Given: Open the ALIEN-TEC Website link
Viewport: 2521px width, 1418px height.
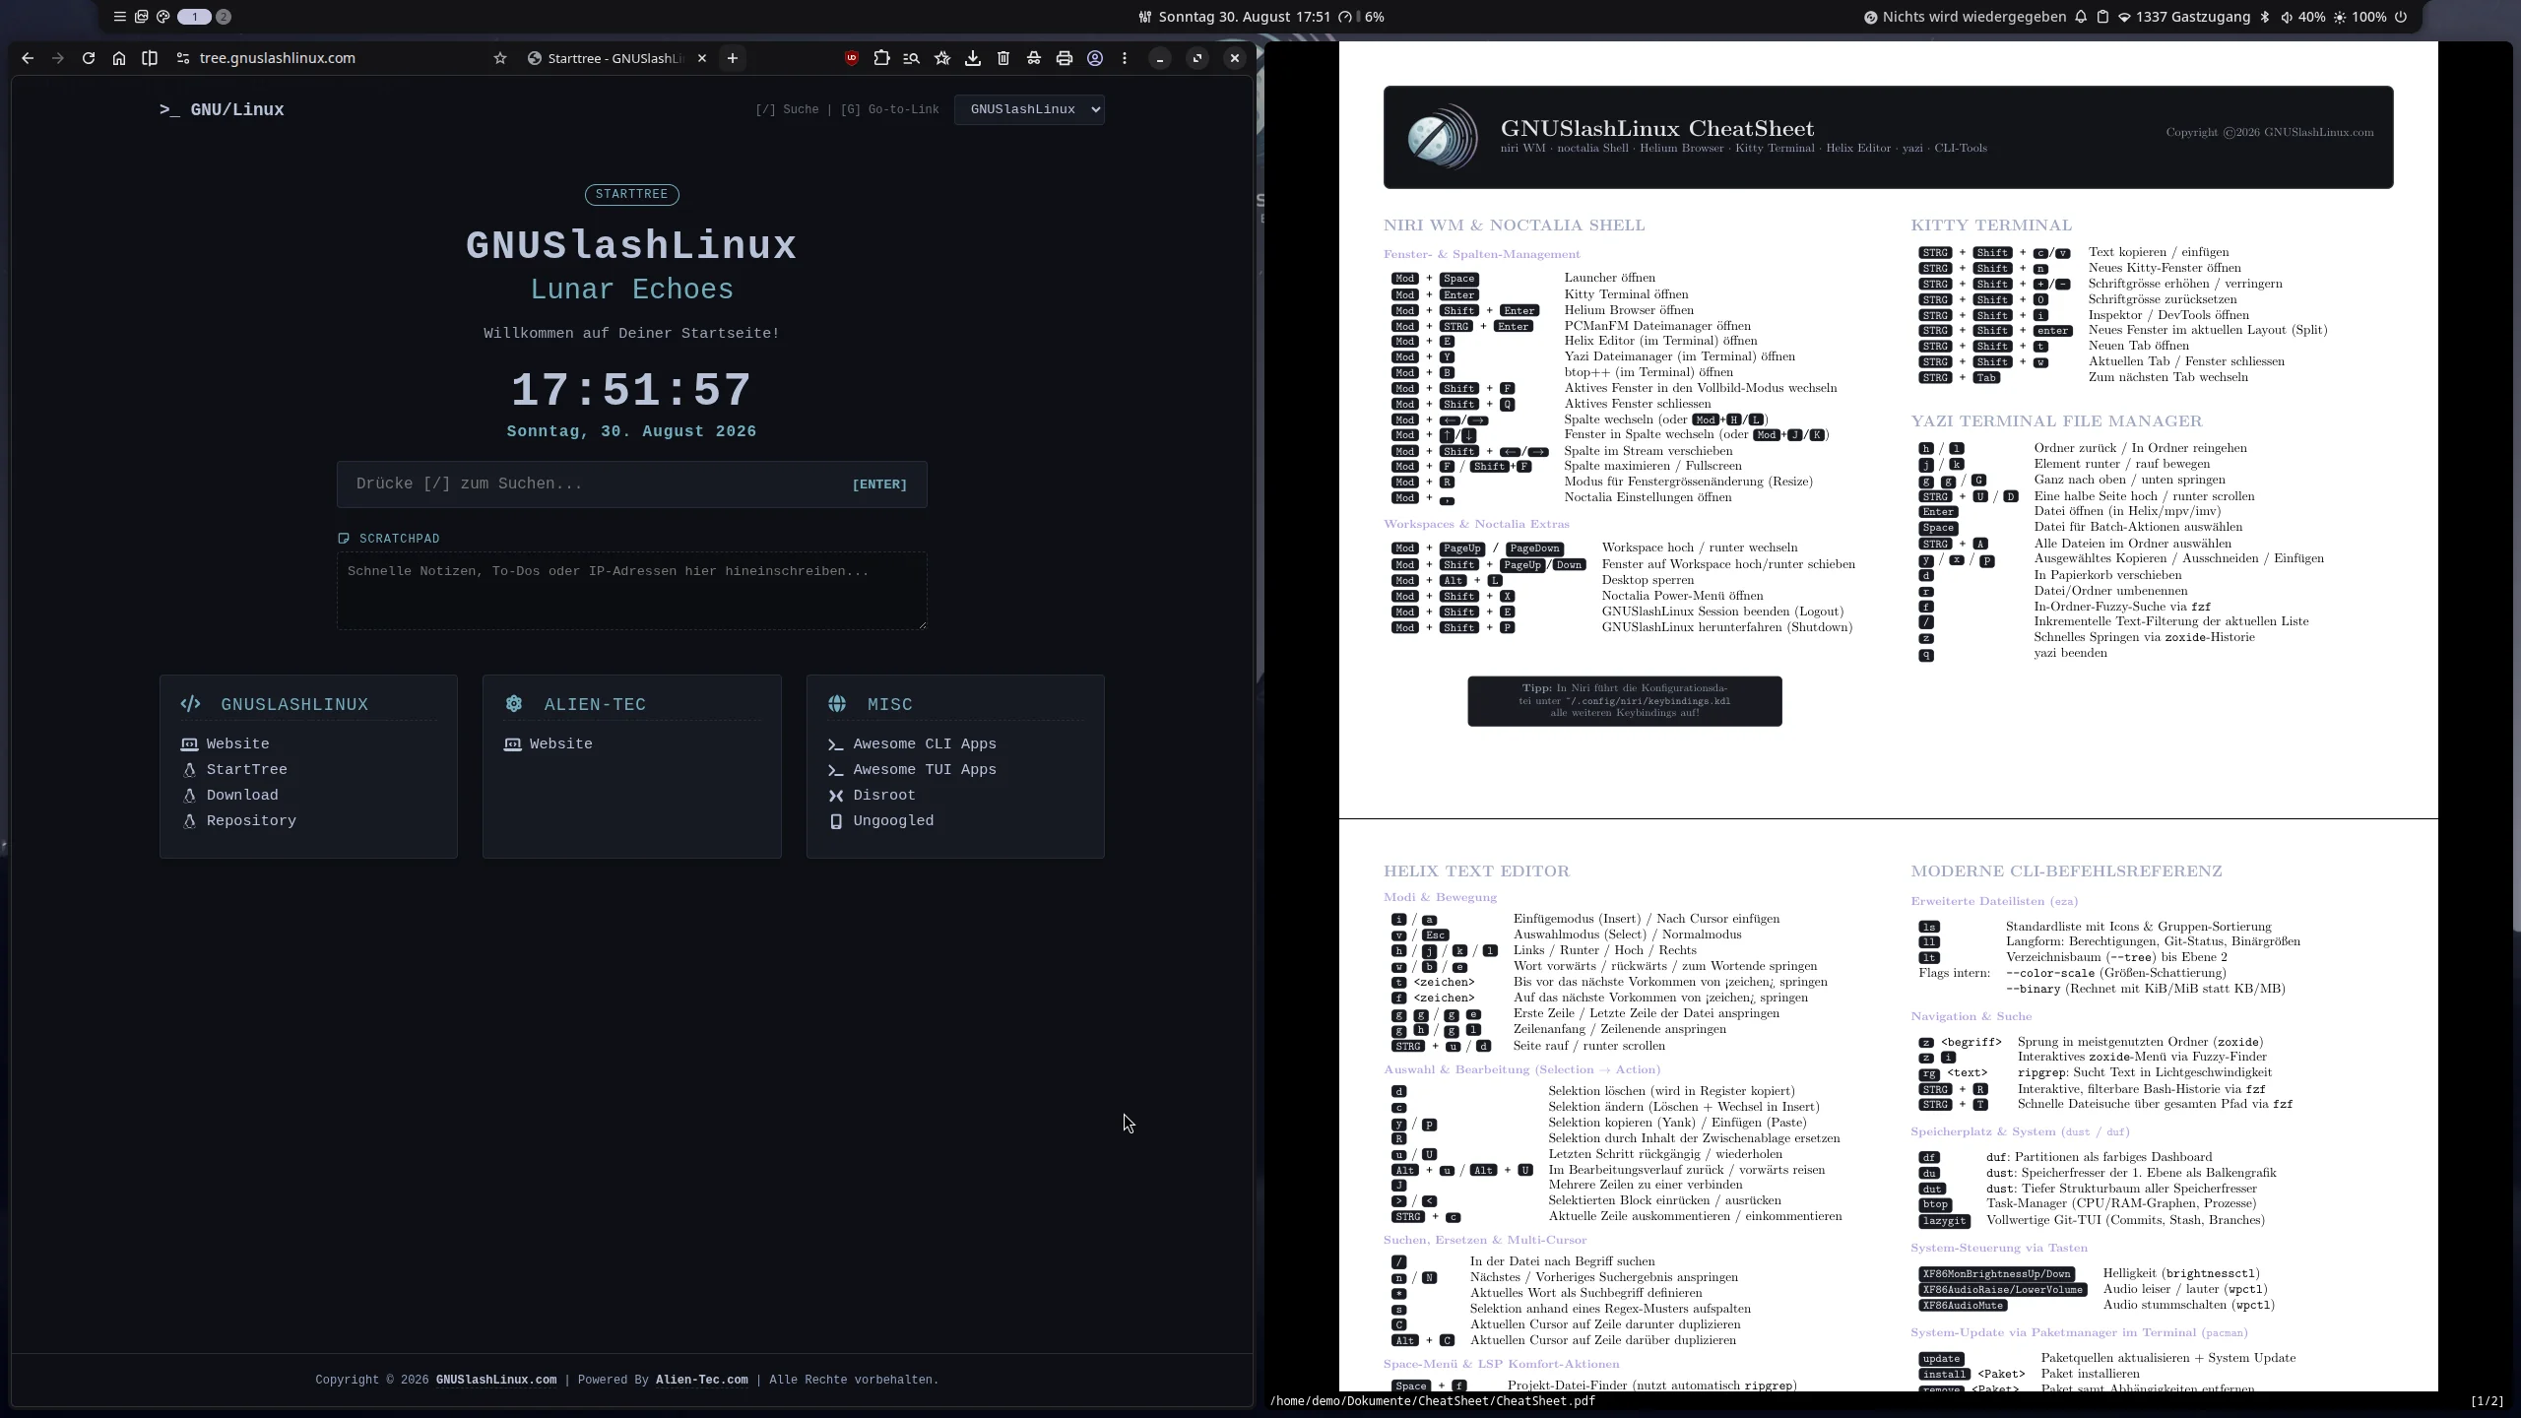Looking at the screenshot, I should pyautogui.click(x=560, y=744).
